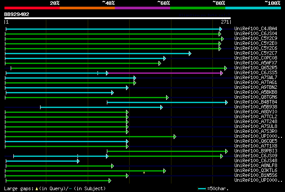Click the ~100% legend label

(273, 3)
